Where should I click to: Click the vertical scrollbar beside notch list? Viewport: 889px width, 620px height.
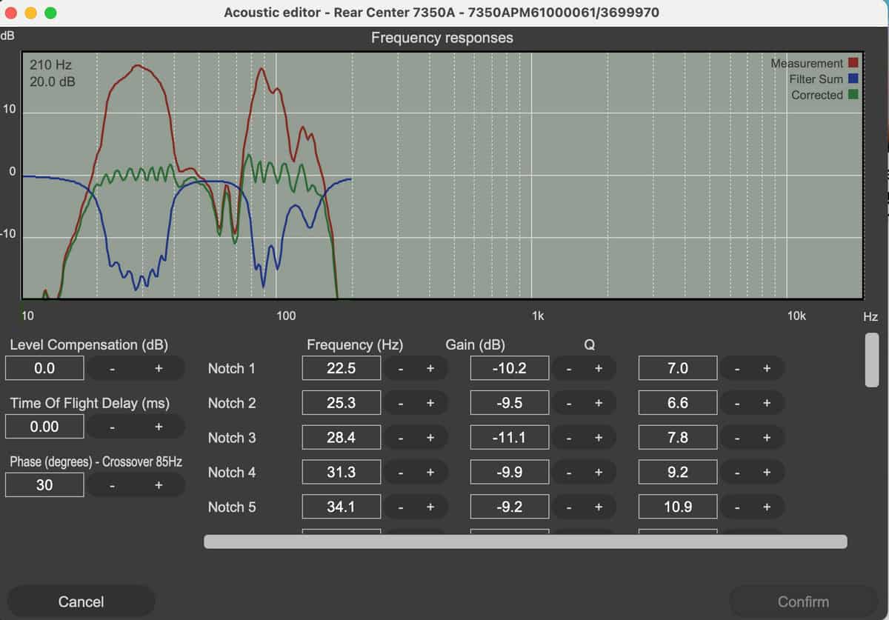(872, 360)
